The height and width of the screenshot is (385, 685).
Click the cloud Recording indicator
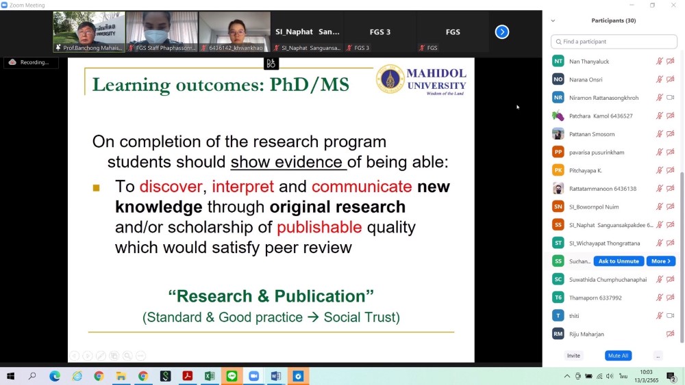click(x=31, y=62)
